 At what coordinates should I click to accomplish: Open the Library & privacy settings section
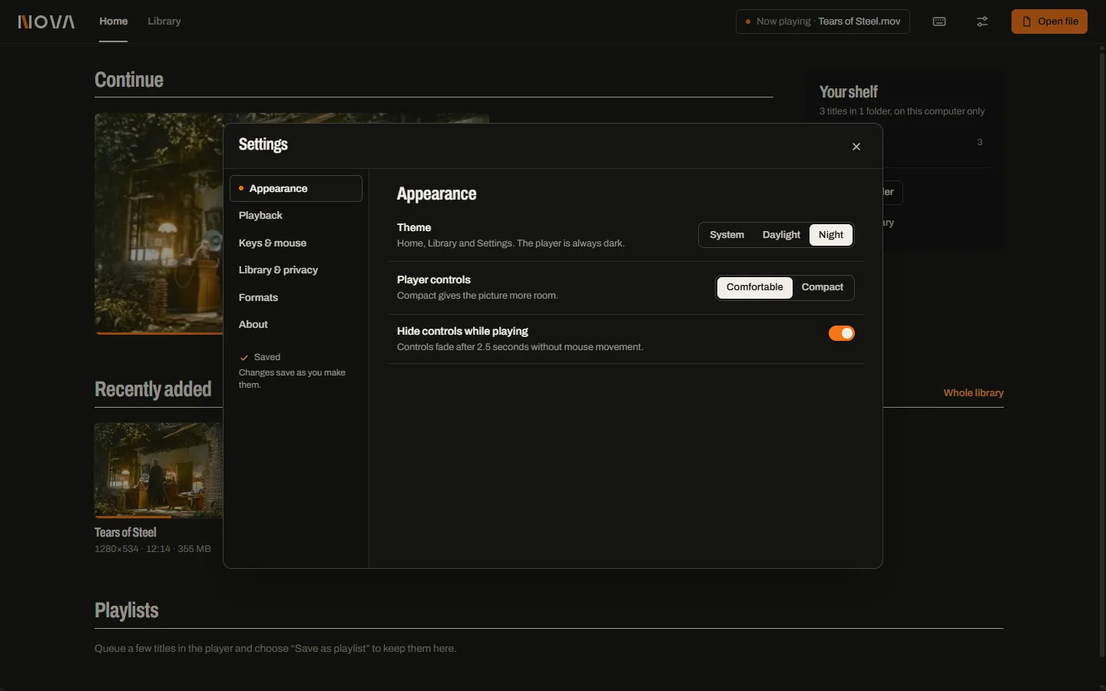(296, 270)
